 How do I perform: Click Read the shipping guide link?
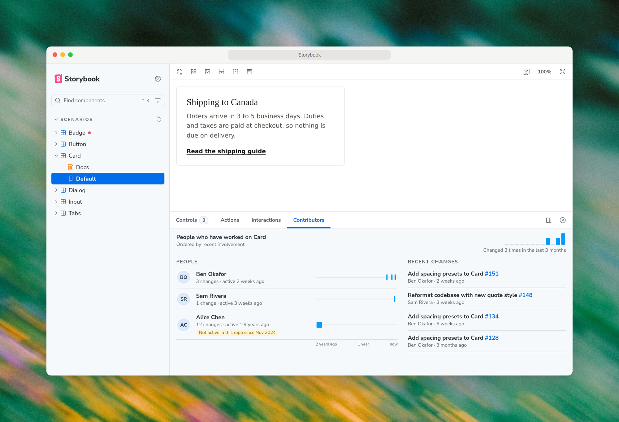(226, 151)
